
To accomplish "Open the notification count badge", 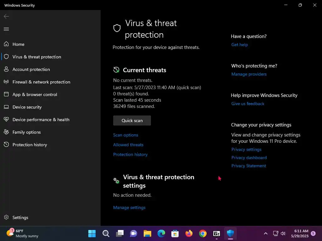I will pos(313,233).
